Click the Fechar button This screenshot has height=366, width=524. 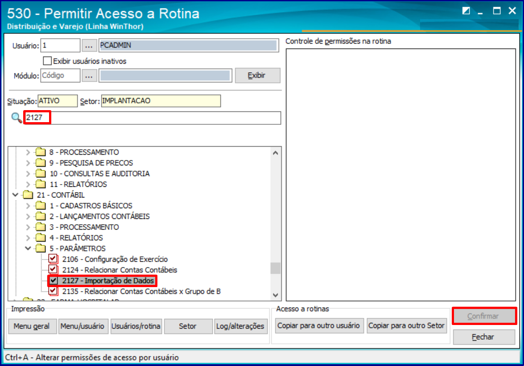point(483,337)
